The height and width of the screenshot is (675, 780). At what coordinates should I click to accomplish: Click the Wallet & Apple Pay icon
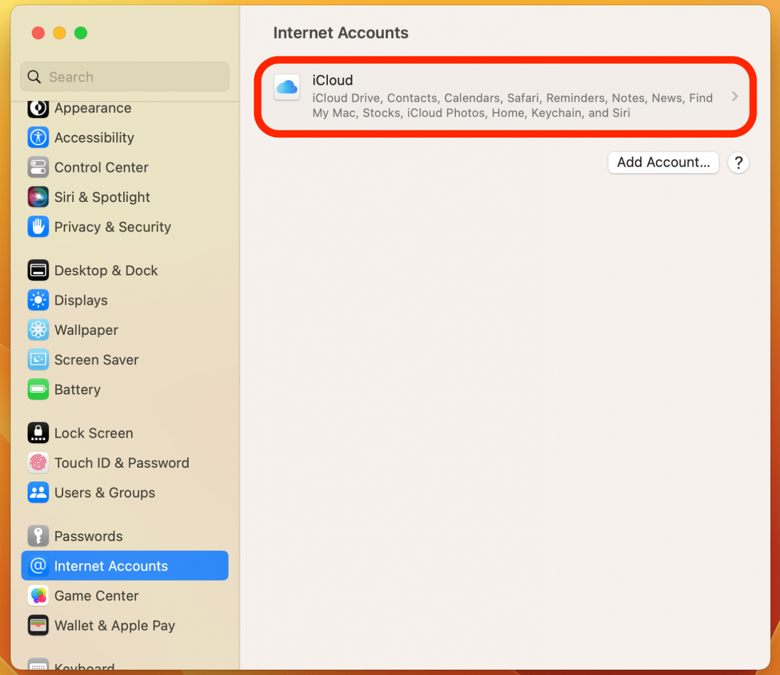(x=38, y=625)
